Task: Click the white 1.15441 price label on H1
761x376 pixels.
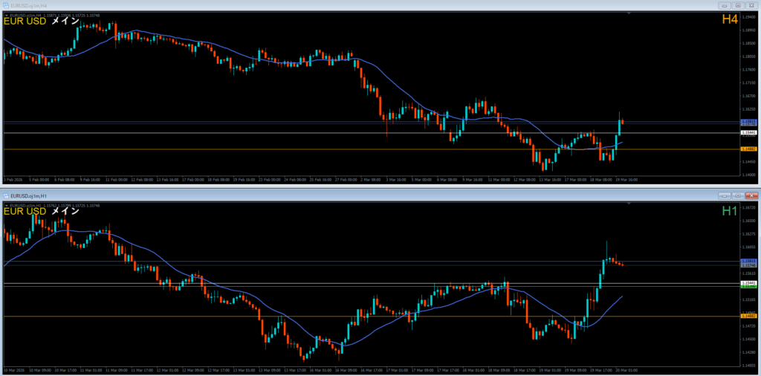Action: point(749,284)
